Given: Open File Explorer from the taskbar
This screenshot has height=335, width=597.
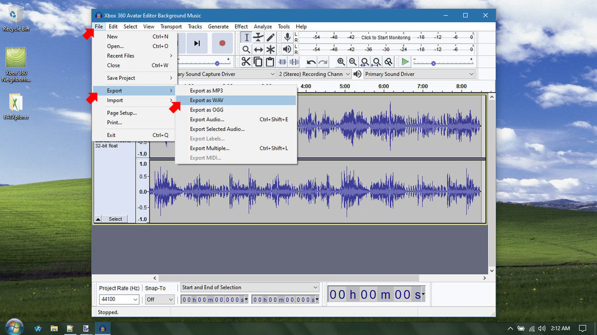Looking at the screenshot, I should coord(54,328).
